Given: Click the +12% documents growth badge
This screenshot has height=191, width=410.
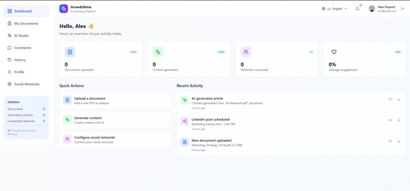Looking at the screenshot, I should 133,52.
